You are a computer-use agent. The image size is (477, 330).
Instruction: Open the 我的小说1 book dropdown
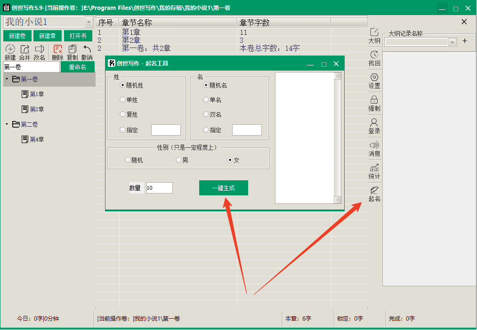[x=89, y=22]
